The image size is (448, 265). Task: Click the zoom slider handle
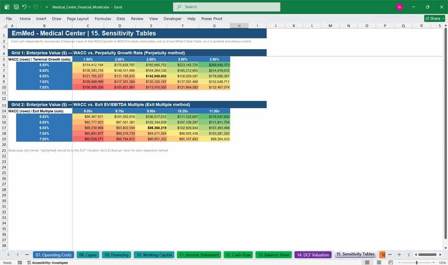(417, 262)
